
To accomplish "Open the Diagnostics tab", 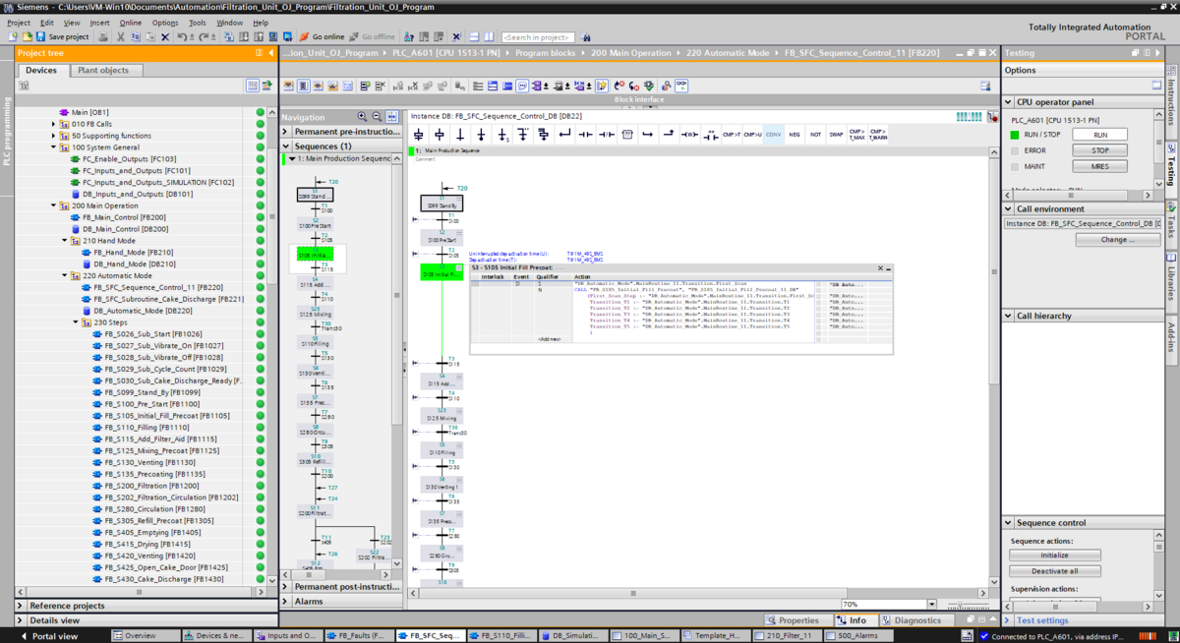I will click(x=916, y=620).
